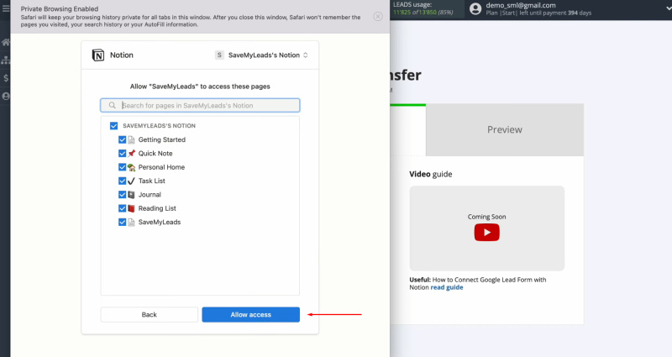Viewport: 672px width, 357px height.
Task: Click the Journal notebook icon
Action: click(131, 195)
